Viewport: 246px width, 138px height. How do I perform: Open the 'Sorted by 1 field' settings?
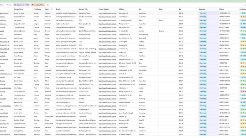[x=38, y=5]
